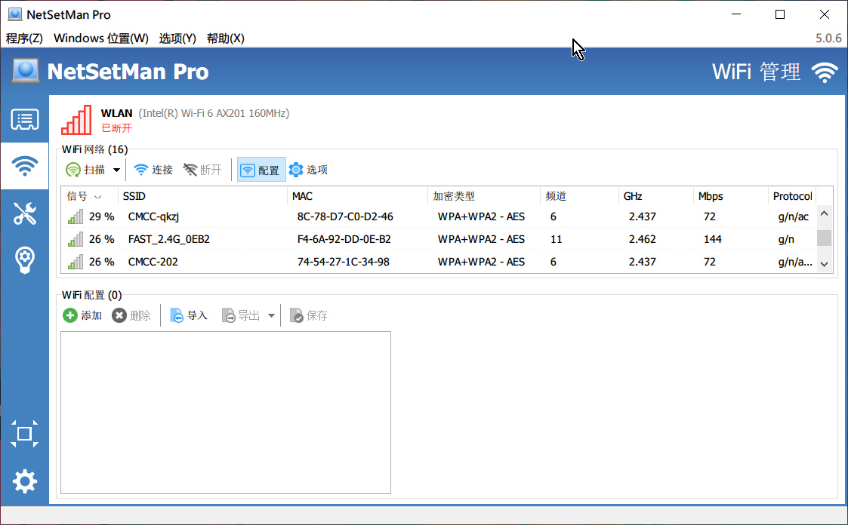This screenshot has height=525, width=848.
Task: Click 保存 save button
Action: (308, 315)
